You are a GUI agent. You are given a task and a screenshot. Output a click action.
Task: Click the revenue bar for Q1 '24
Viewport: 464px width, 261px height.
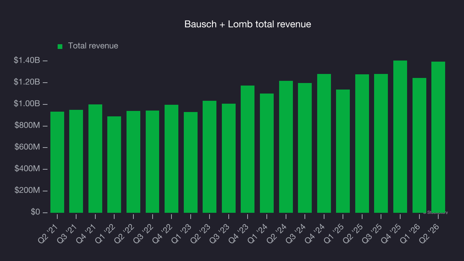(x=267, y=153)
